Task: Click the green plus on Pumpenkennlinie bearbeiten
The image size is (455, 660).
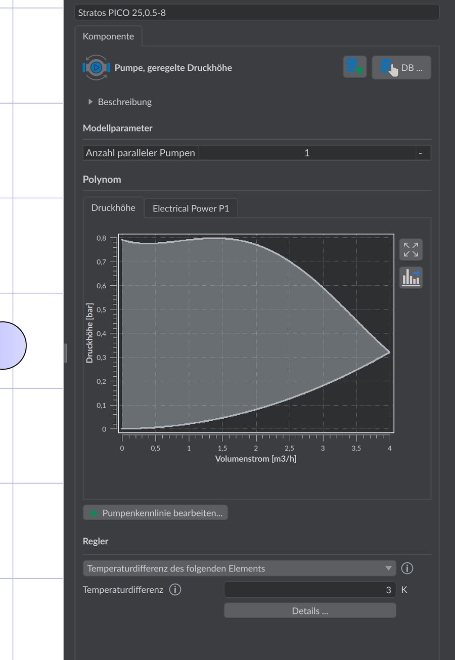Action: (94, 513)
